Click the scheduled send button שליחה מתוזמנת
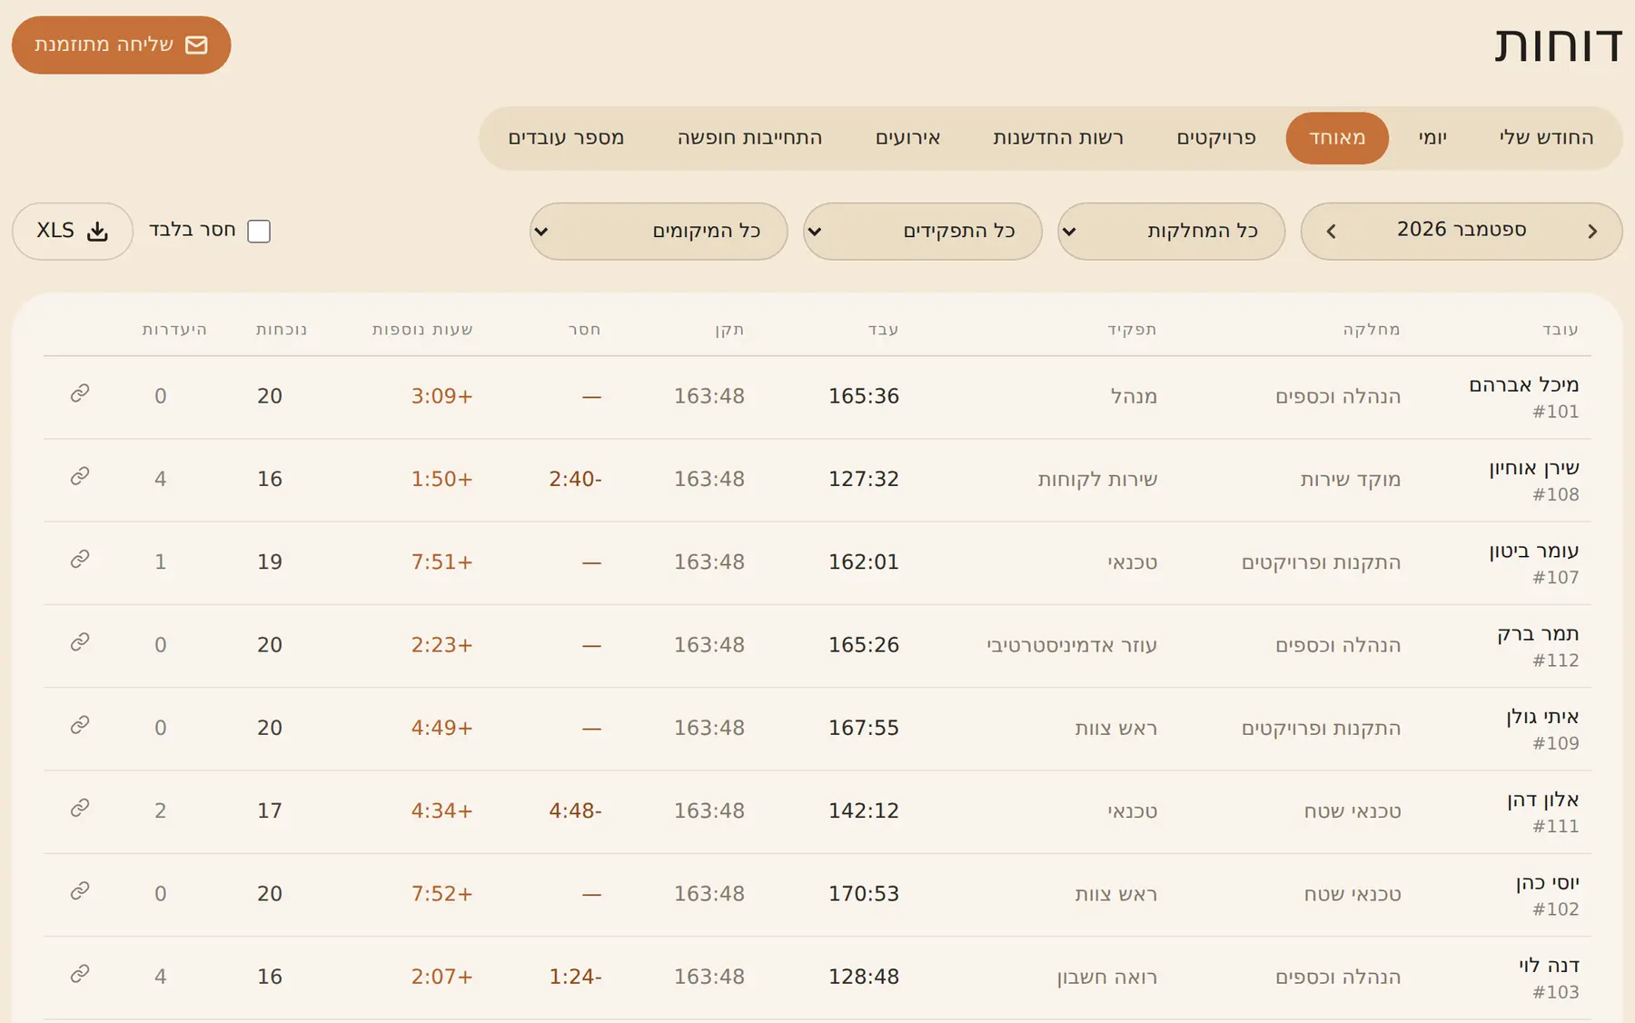This screenshot has width=1635, height=1023. 121,45
